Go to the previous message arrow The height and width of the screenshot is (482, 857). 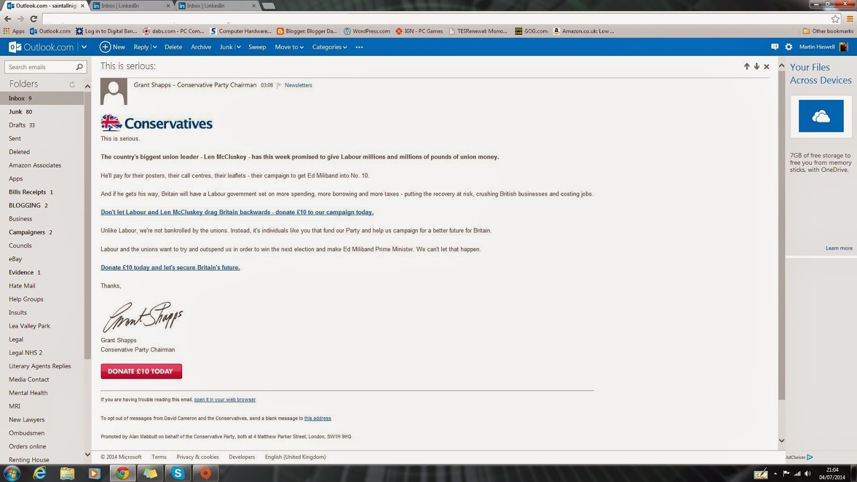pos(747,66)
